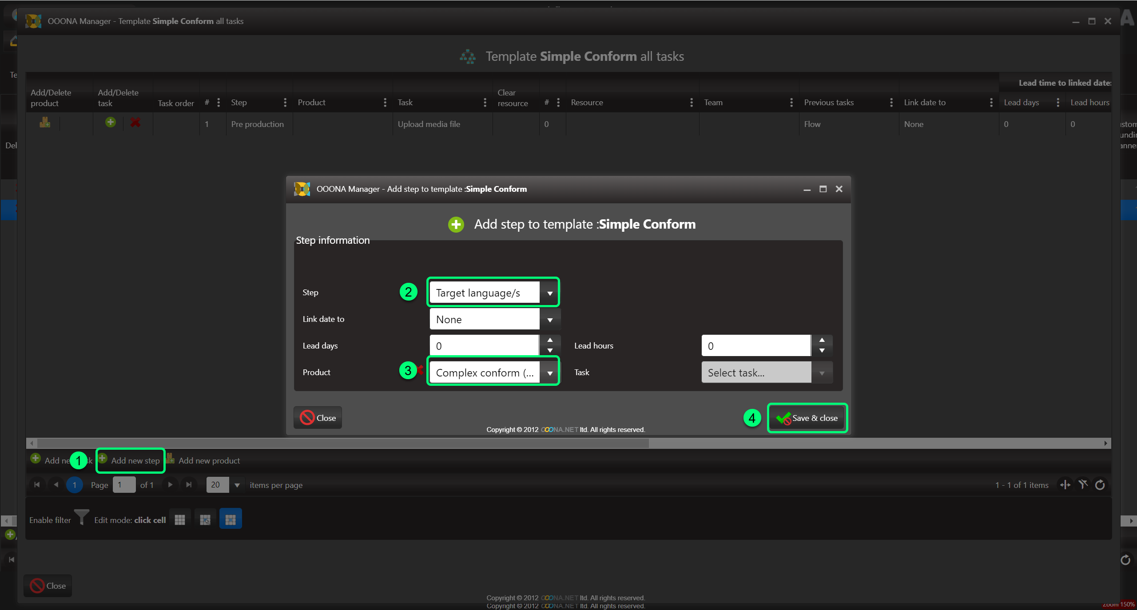The image size is (1137, 610).
Task: Click Save & close button
Action: [807, 418]
